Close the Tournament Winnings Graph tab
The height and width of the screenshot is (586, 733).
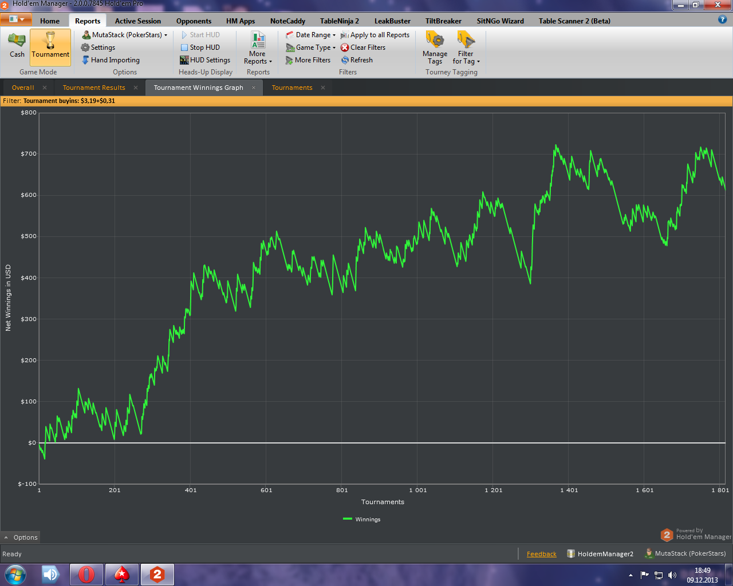(254, 88)
